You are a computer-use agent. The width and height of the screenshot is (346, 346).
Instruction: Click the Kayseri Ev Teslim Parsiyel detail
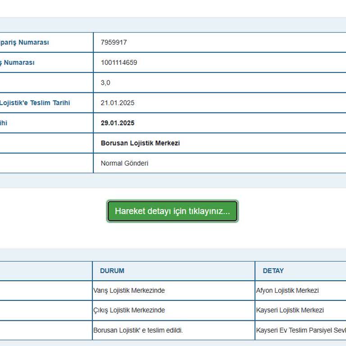[x=301, y=330]
